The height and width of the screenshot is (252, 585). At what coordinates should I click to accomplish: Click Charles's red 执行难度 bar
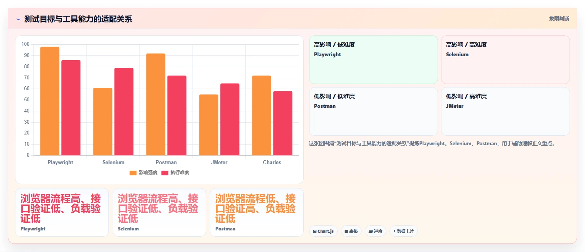click(283, 123)
